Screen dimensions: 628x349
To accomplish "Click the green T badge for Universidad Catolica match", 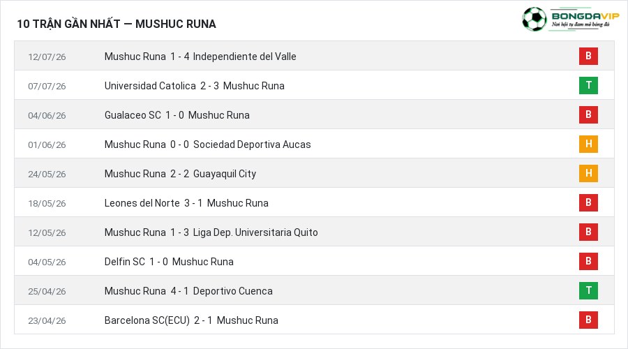I will point(588,85).
